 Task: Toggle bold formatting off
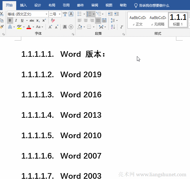(x=10, y=20)
